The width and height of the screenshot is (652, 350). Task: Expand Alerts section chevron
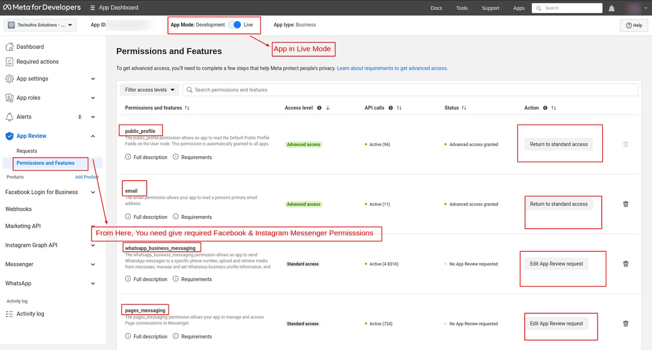pyautogui.click(x=93, y=117)
